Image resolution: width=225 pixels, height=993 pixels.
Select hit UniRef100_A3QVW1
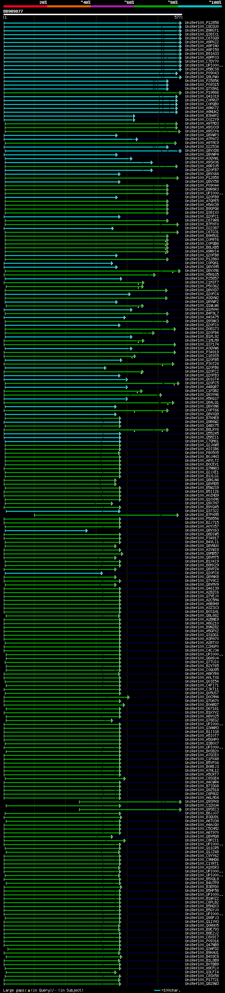pos(202,159)
